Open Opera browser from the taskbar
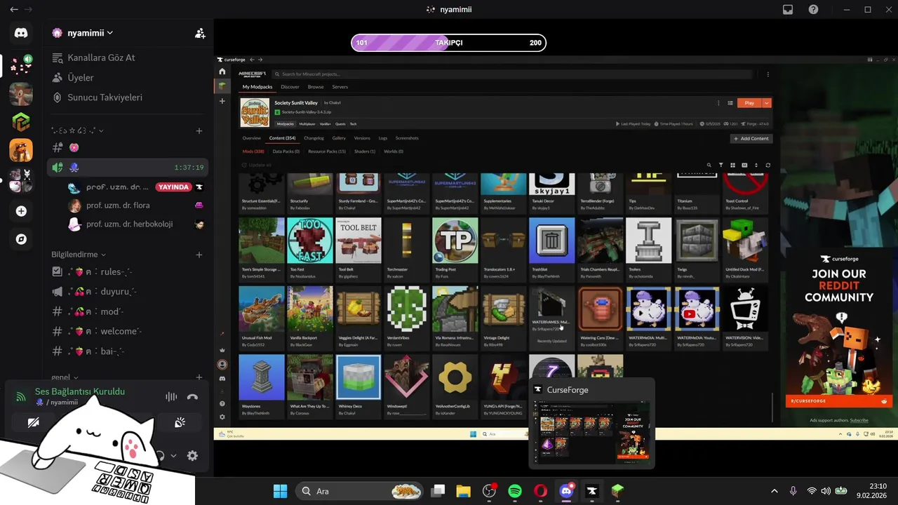The height and width of the screenshot is (505, 898). [540, 491]
